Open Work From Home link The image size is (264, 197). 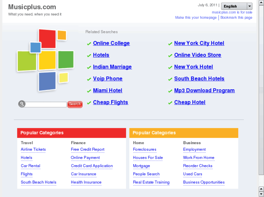point(199,158)
